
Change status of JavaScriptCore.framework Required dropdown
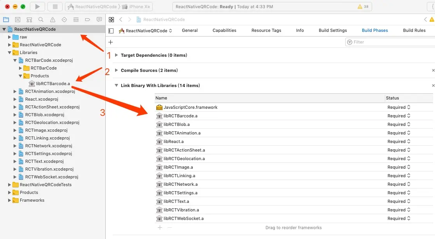[399, 107]
